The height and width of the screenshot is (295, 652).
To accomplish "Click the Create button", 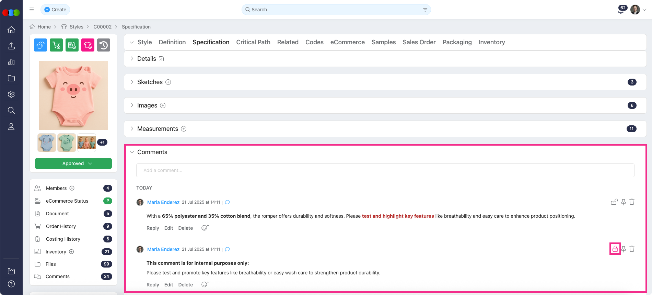I will (x=55, y=10).
